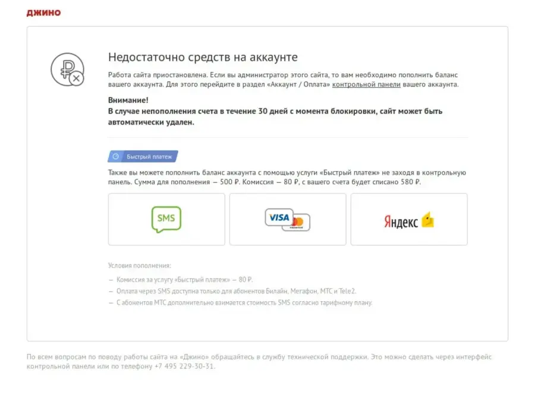This screenshot has height=401, width=535.
Task: Click the support phone number +7 495 229-30-31
Action: point(184,367)
